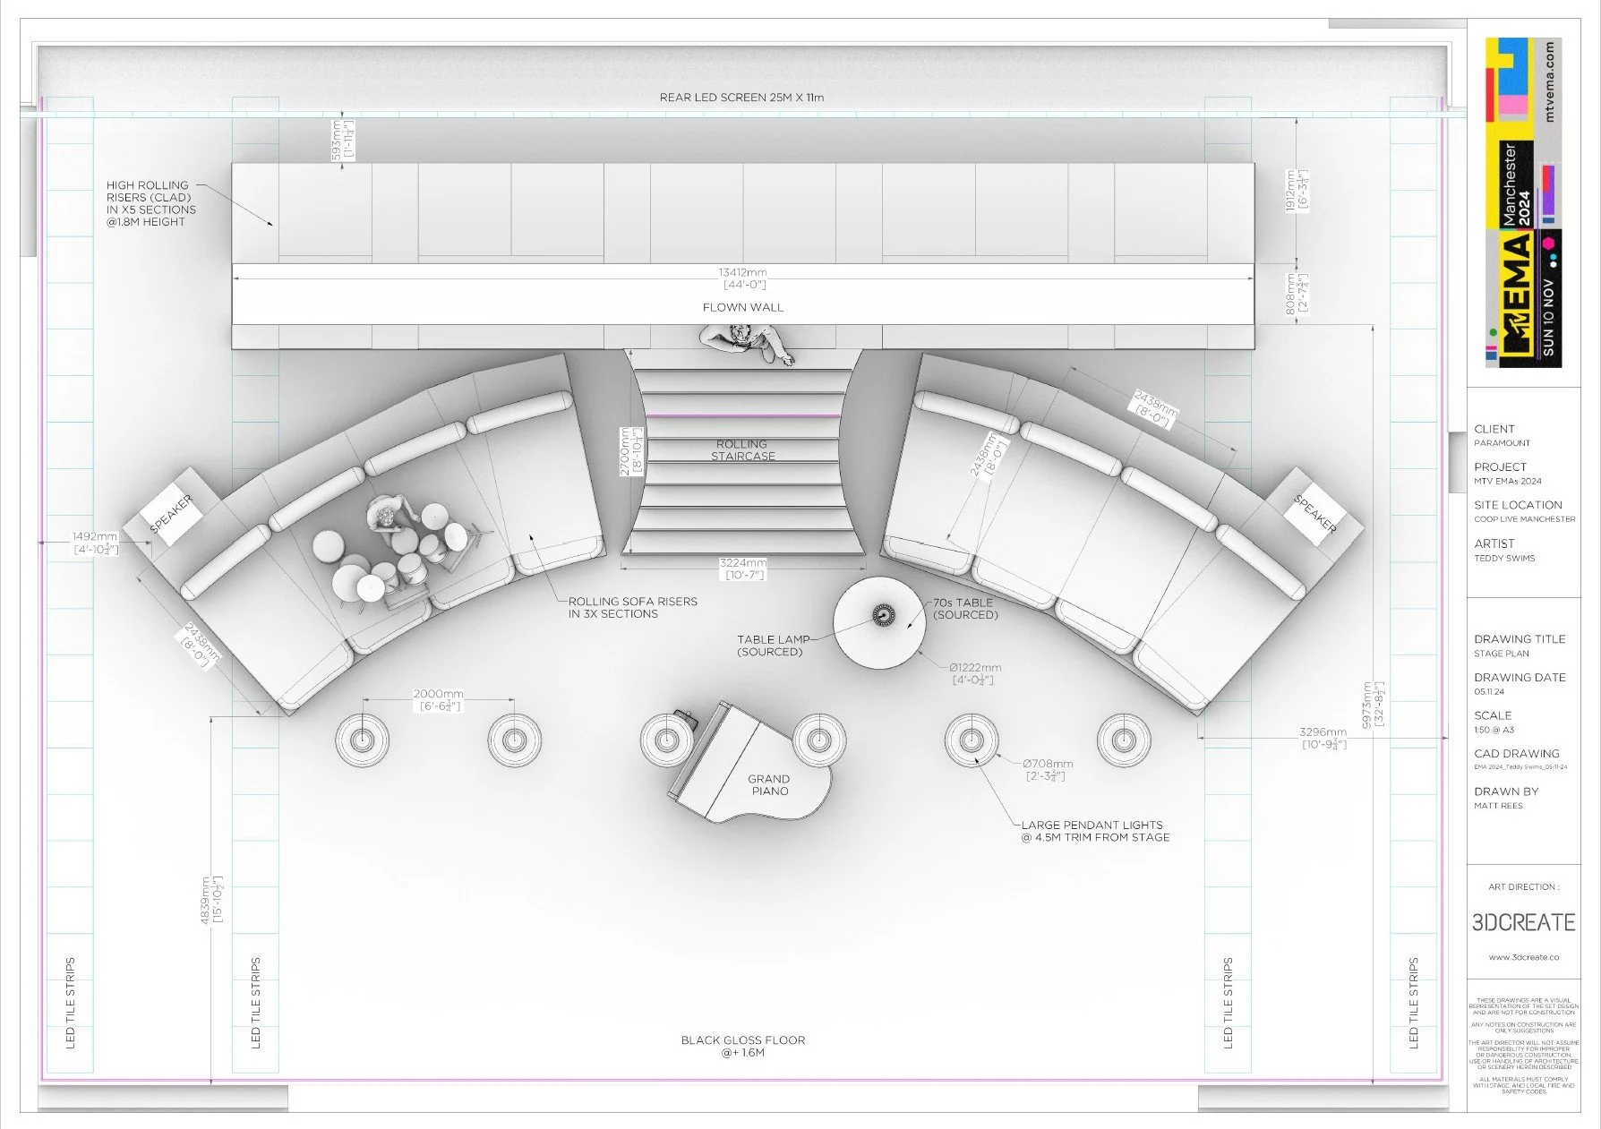The width and height of the screenshot is (1601, 1129).
Task: Click the 'TABLE LAMP (SOURCED)' annotation
Action: point(773,646)
